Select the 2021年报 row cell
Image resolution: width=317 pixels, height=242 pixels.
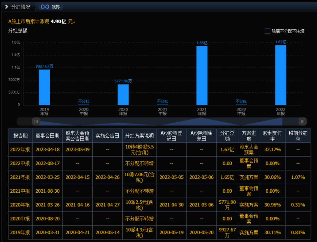pyautogui.click(x=21, y=177)
